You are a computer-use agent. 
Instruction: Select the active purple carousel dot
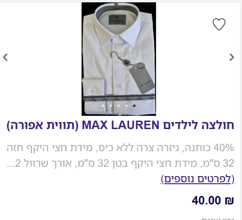134,106
